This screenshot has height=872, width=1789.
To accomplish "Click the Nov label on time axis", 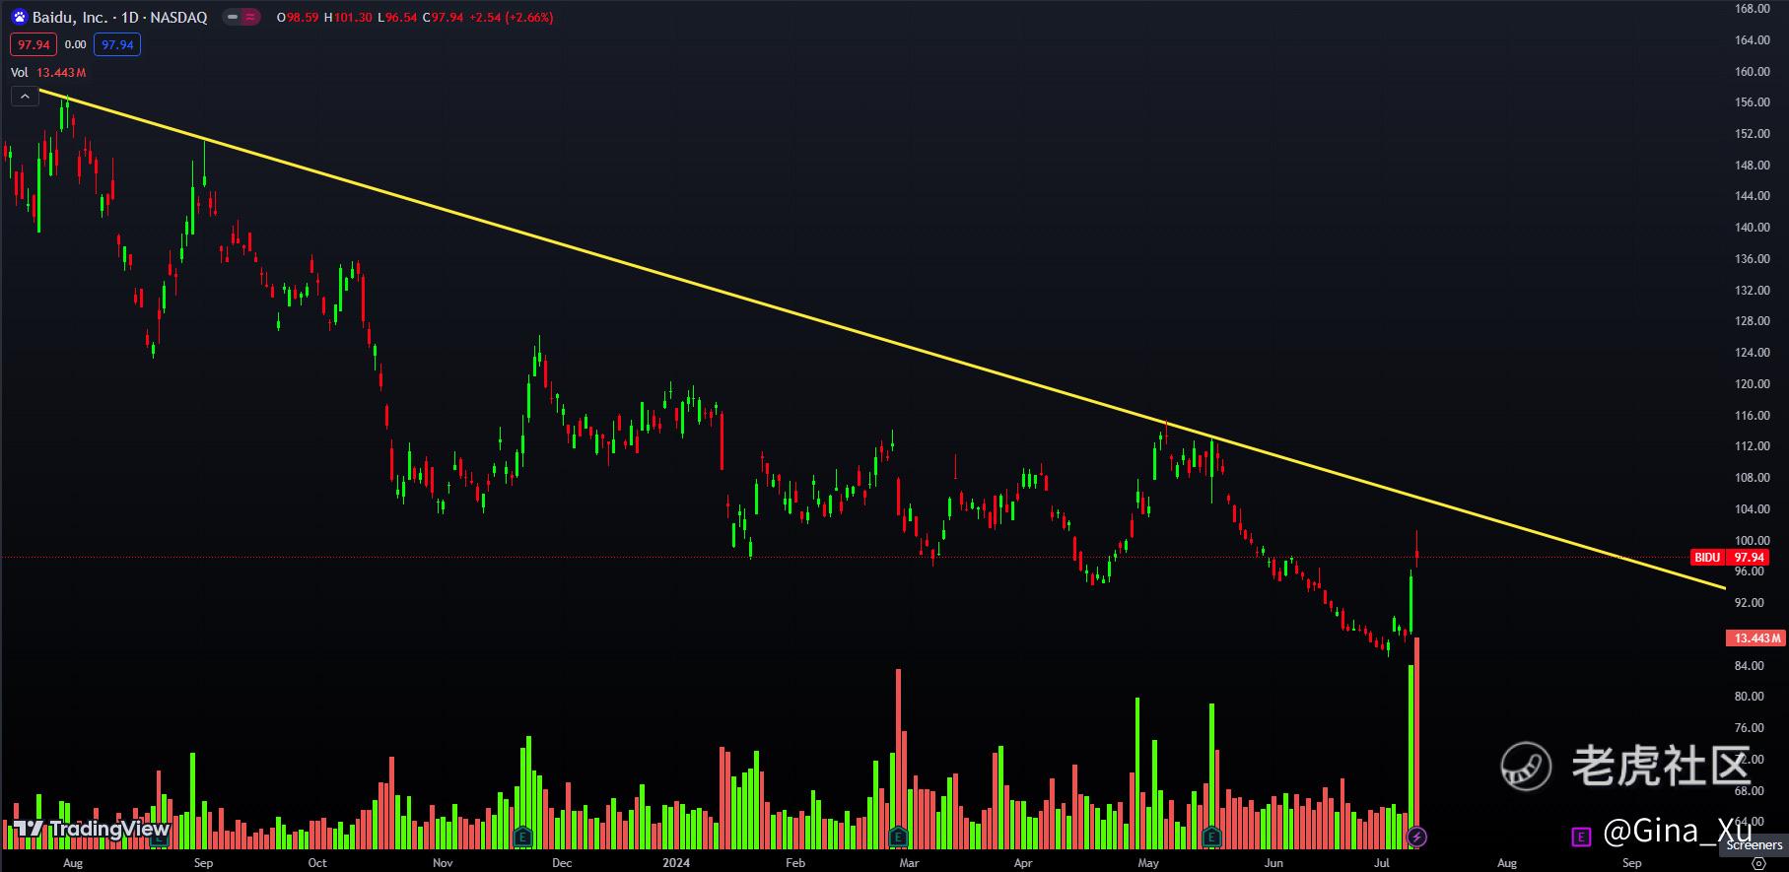I will (443, 863).
